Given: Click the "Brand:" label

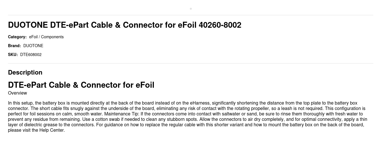Looking at the screenshot, I should coord(14,46).
